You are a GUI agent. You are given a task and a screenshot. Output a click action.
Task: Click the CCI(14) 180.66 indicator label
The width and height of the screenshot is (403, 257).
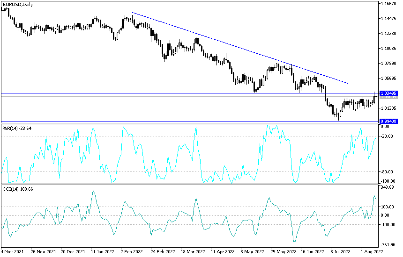tap(18, 189)
